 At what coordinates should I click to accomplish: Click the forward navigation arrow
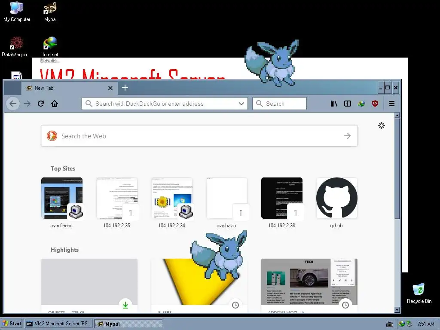27,104
